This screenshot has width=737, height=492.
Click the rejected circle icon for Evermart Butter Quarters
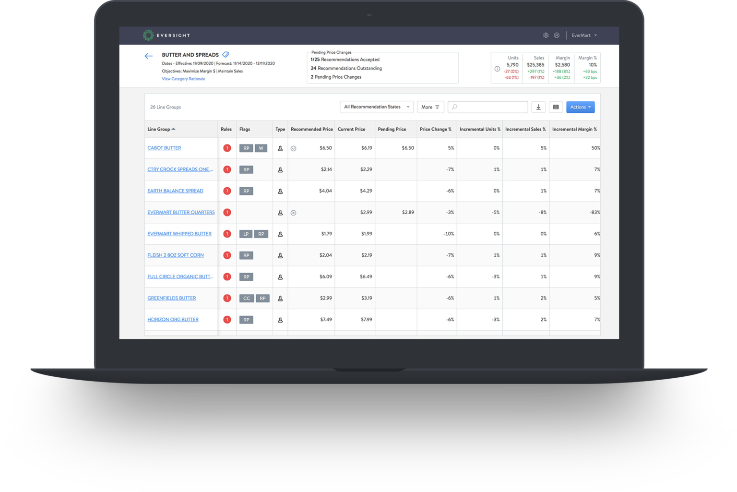pyautogui.click(x=293, y=212)
